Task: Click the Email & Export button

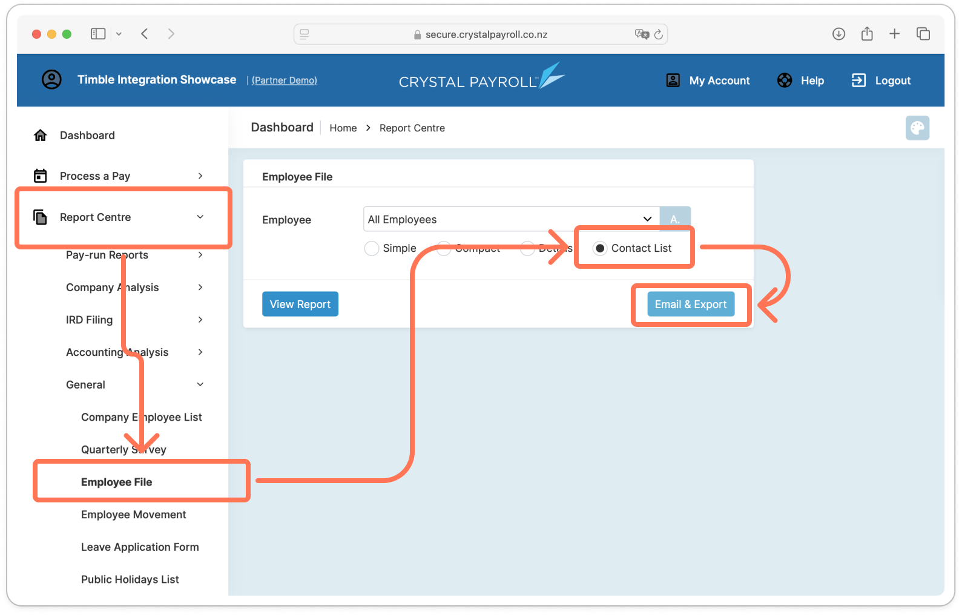Action: click(691, 304)
